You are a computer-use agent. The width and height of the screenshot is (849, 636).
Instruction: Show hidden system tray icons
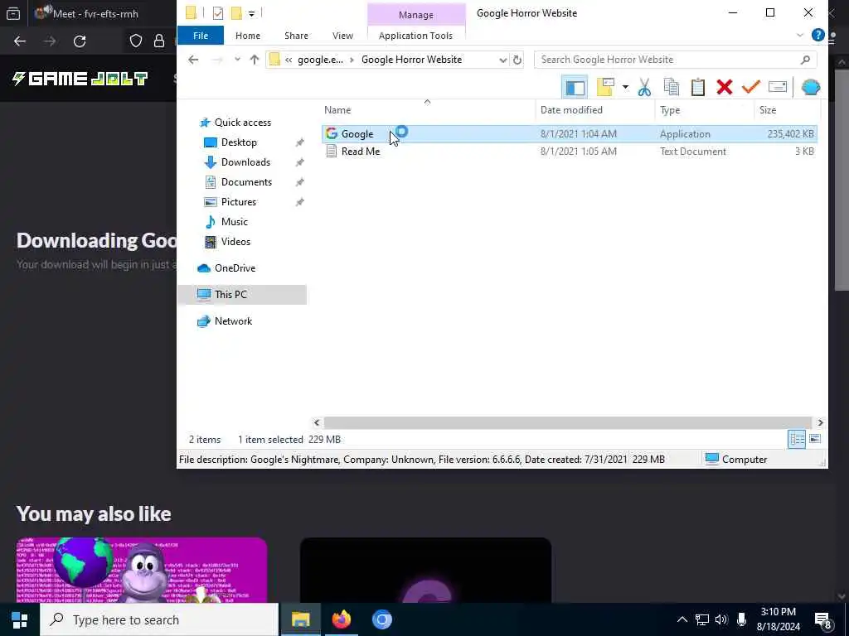point(682,619)
